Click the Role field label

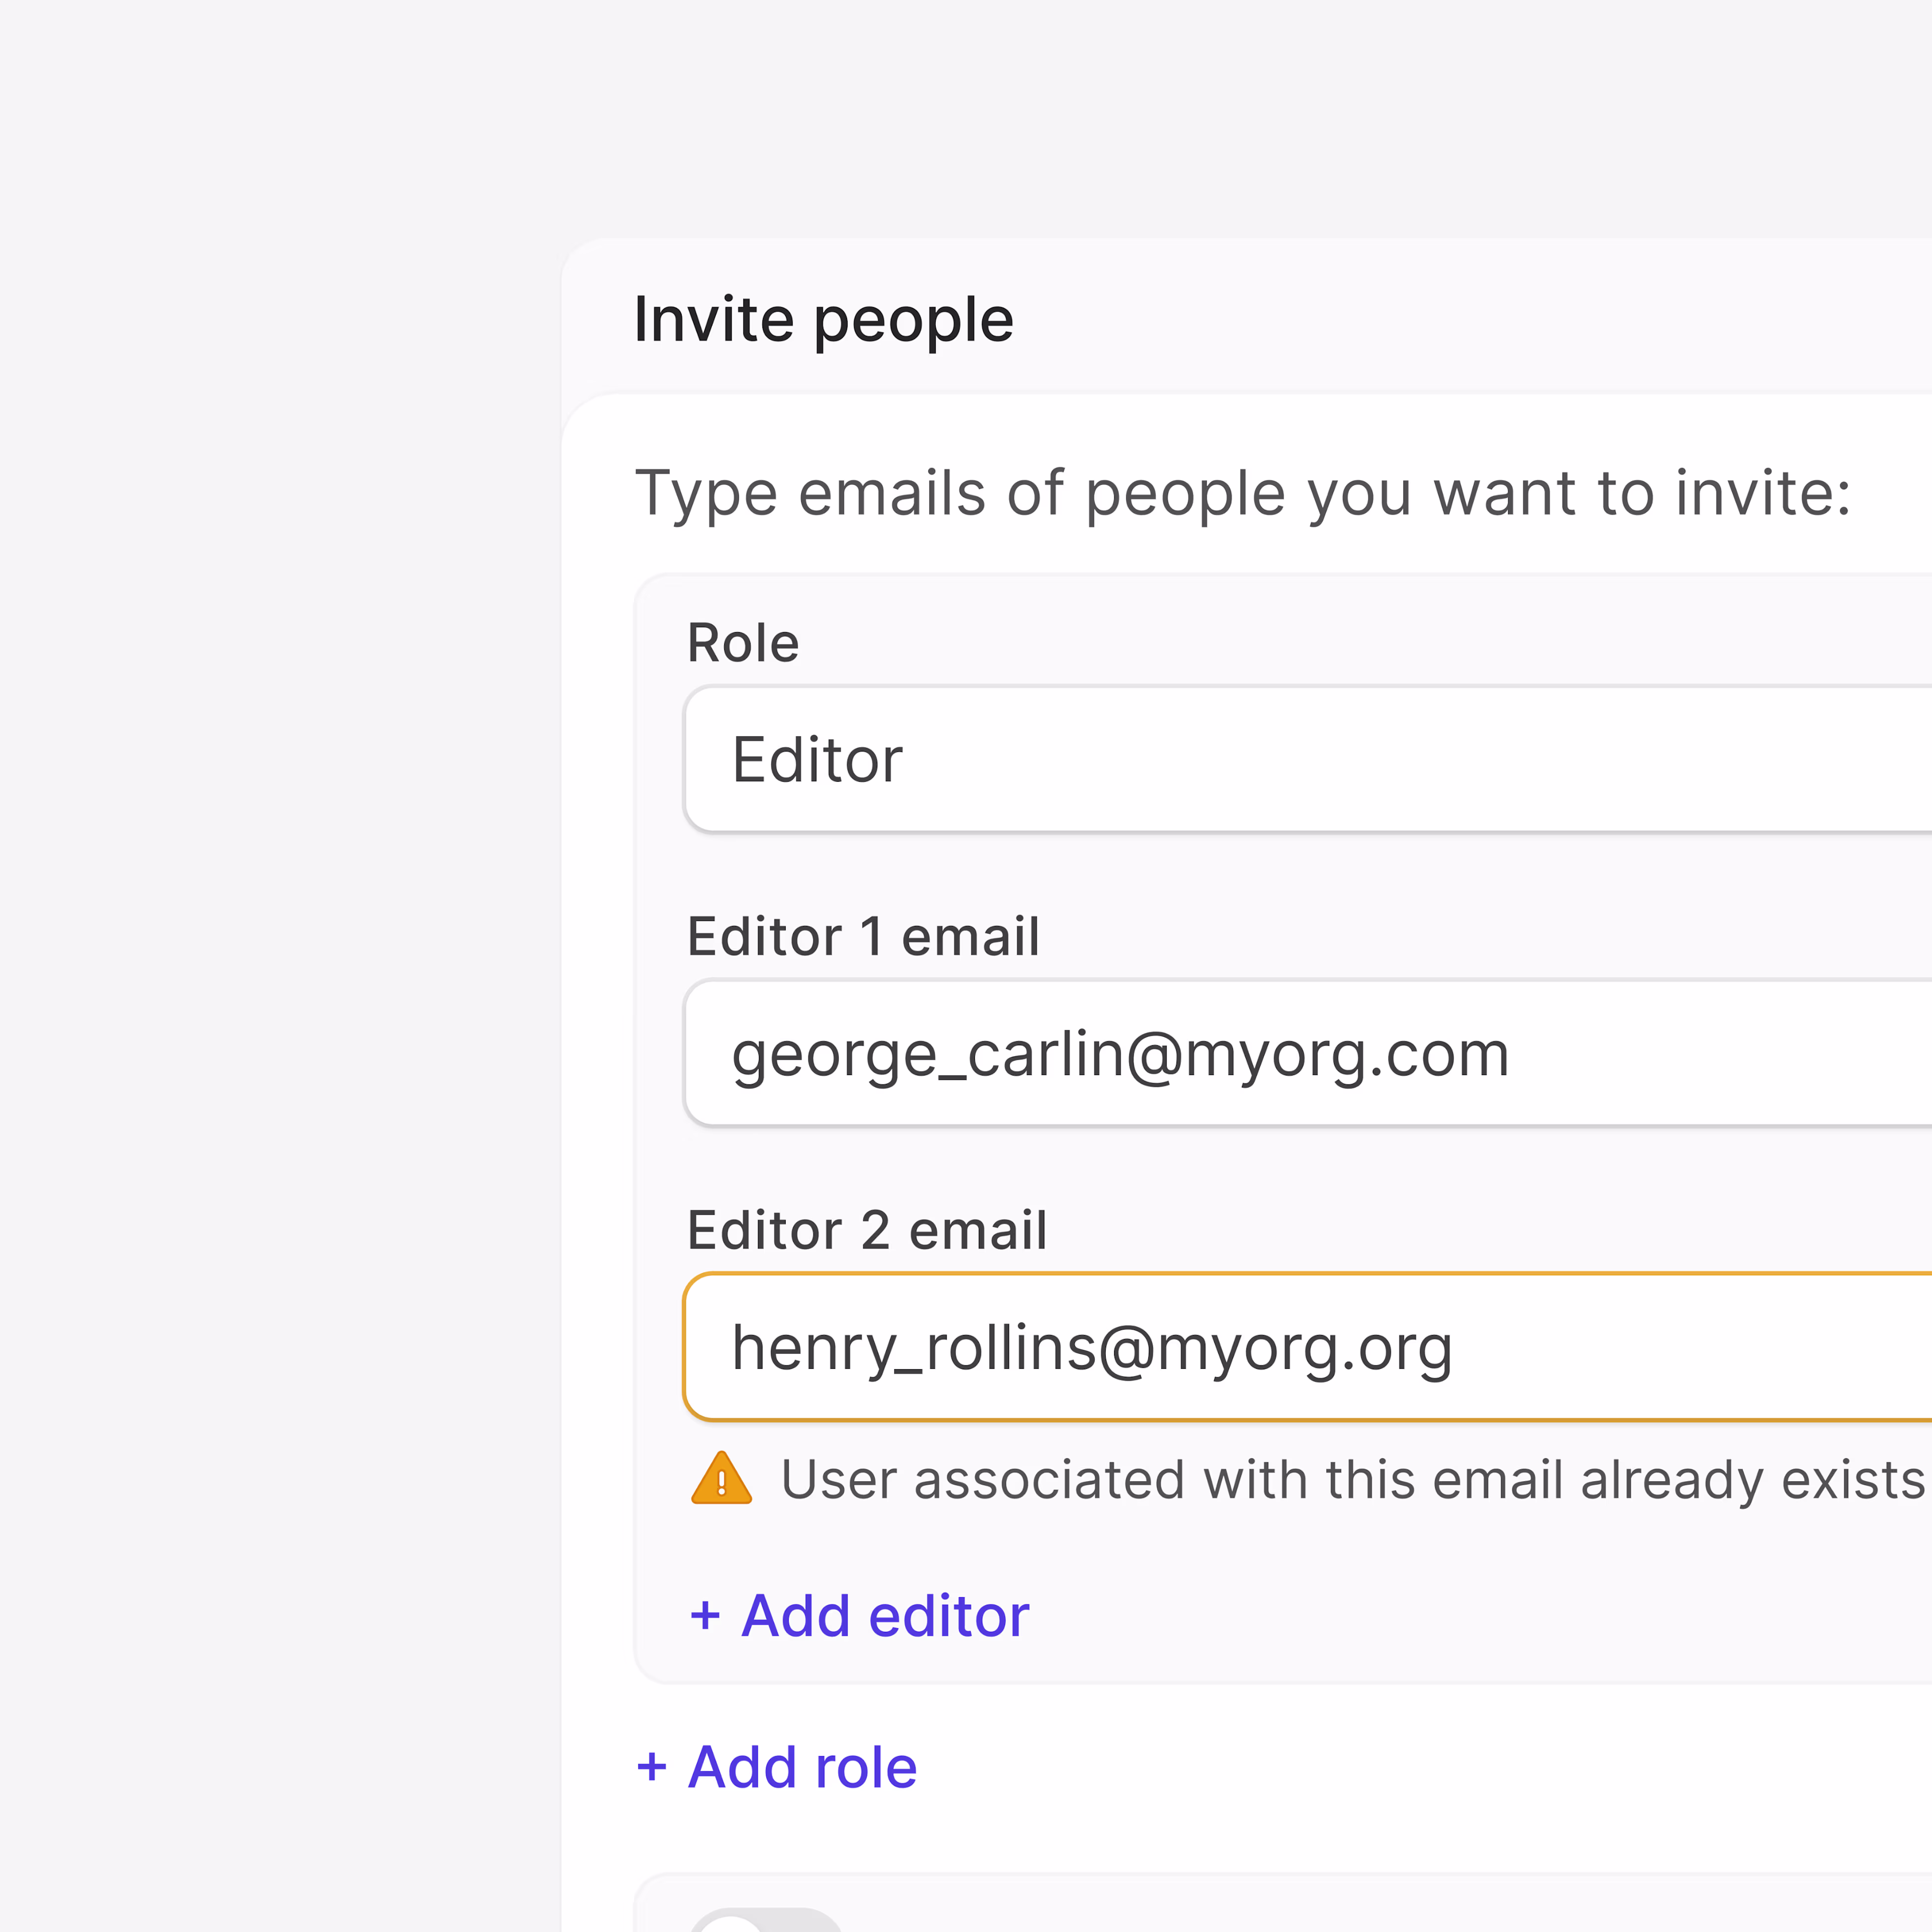pyautogui.click(x=743, y=642)
